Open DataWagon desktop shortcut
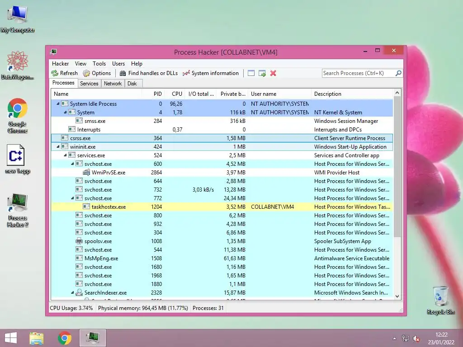The width and height of the screenshot is (463, 347). pos(18,65)
